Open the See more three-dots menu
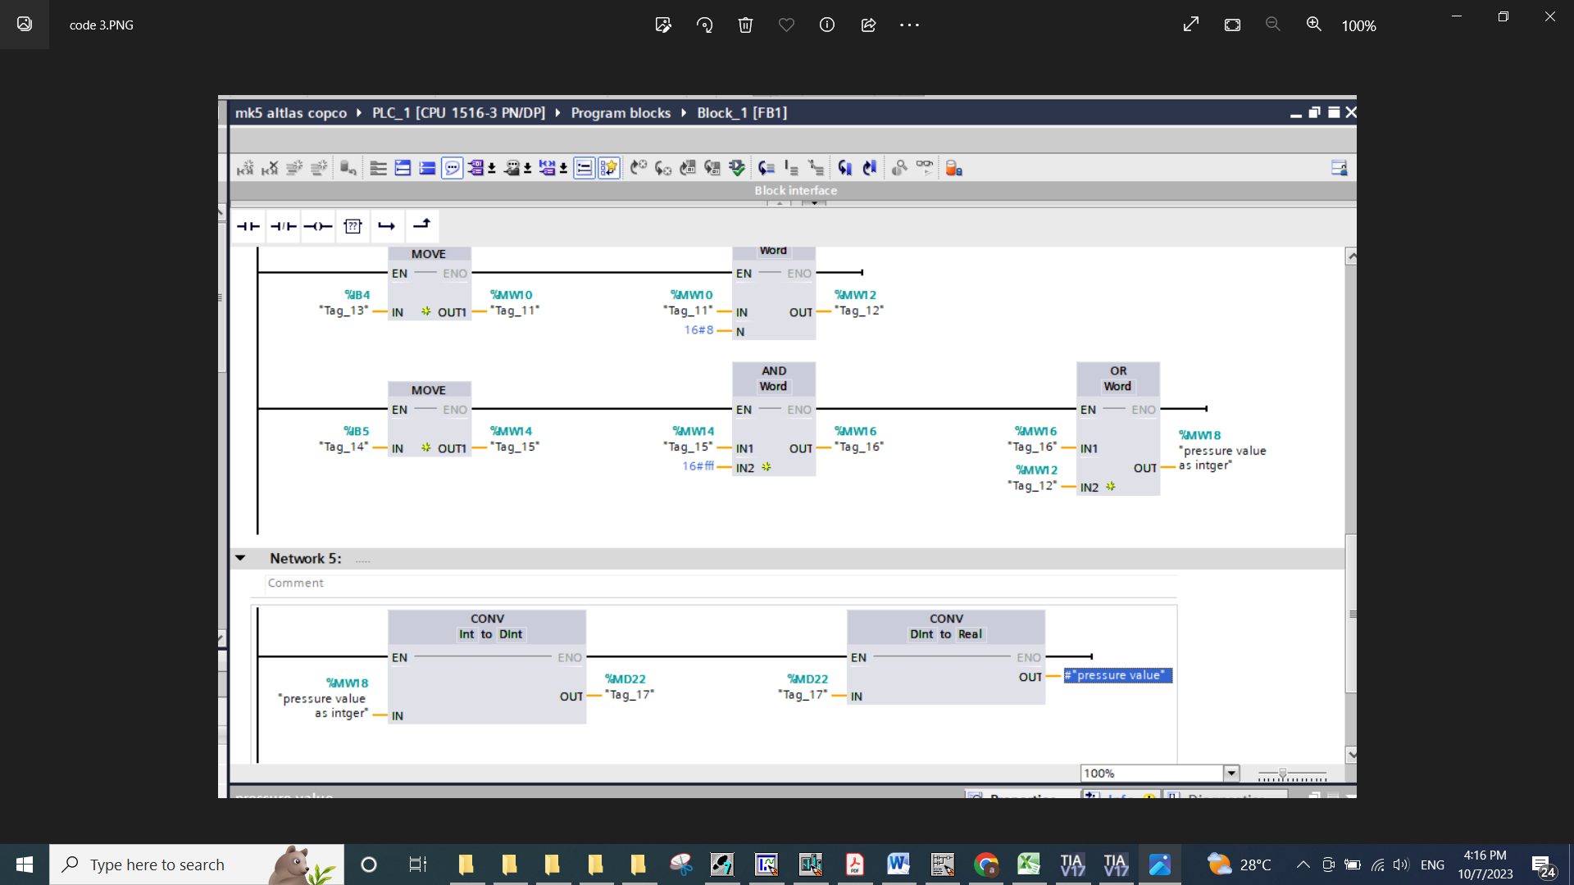The height and width of the screenshot is (885, 1574). [909, 25]
